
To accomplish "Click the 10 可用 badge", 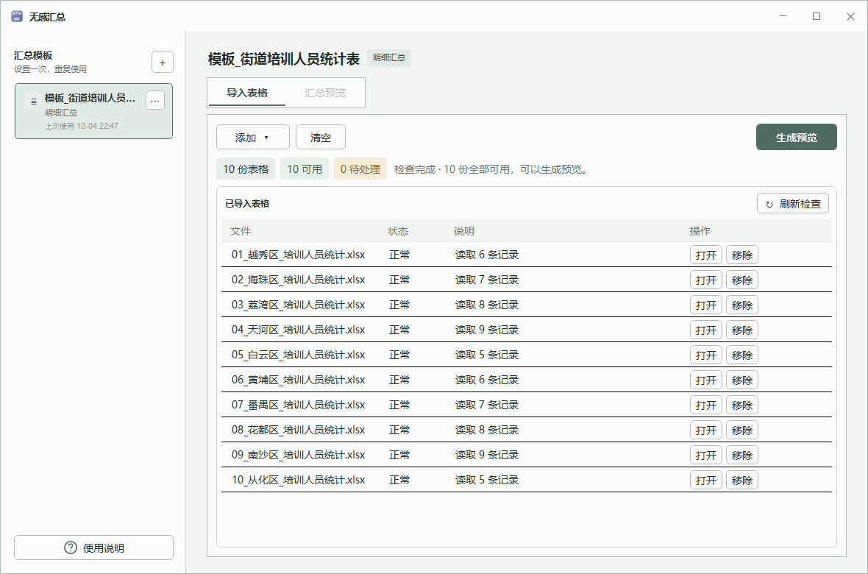I will click(x=305, y=169).
